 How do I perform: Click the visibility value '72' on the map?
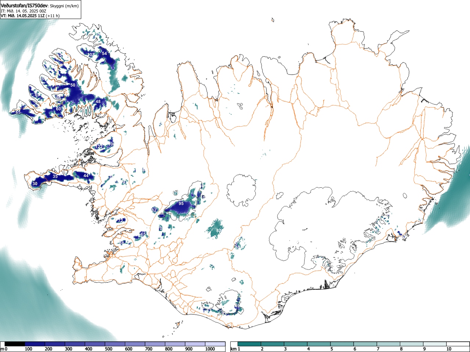pos(120,220)
